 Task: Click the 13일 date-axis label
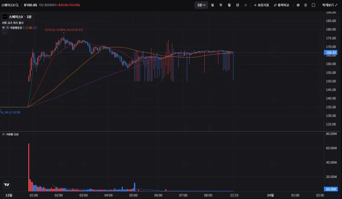[x=9, y=195]
